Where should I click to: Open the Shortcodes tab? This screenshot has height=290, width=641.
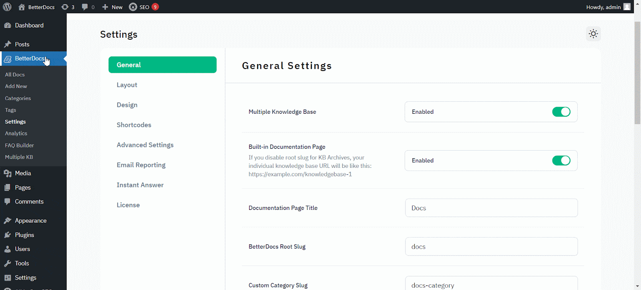point(134,125)
